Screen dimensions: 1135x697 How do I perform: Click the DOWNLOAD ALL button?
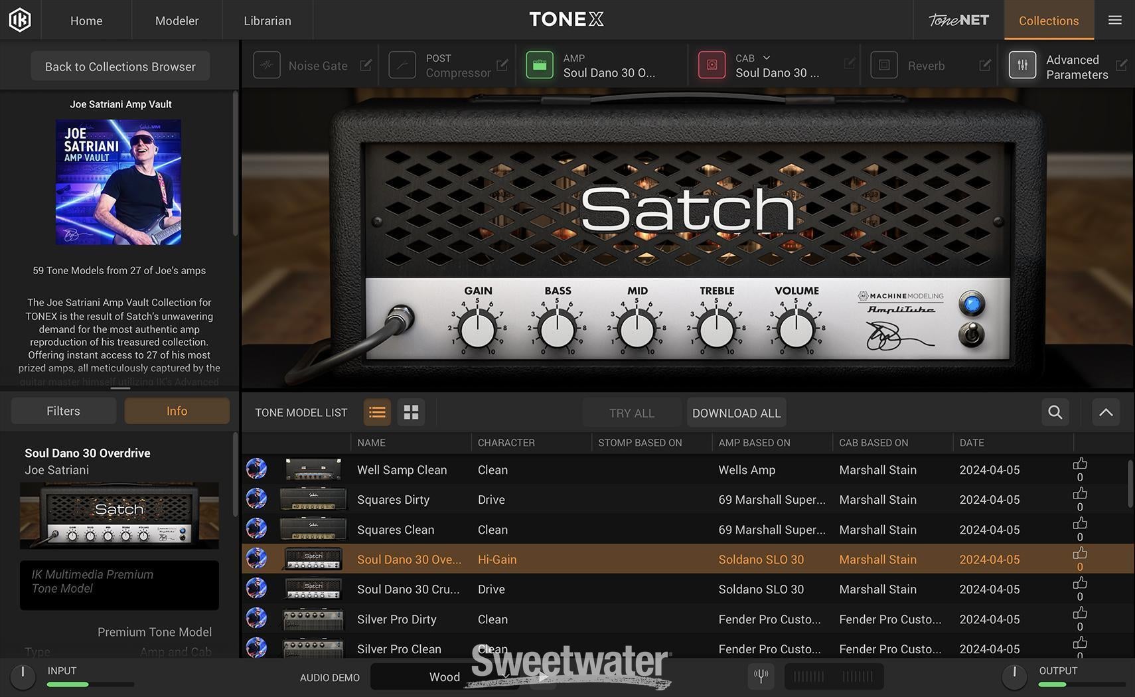(737, 413)
